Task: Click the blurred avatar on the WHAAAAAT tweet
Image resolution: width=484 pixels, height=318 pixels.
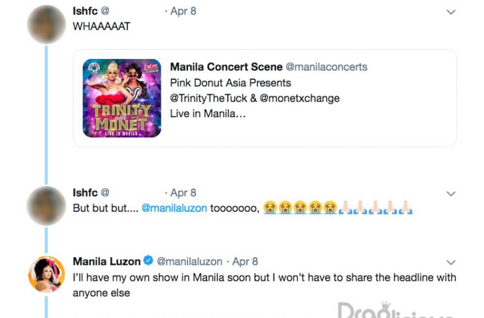Action: (46, 24)
